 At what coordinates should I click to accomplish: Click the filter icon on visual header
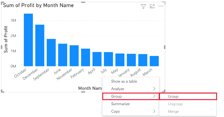click(143, 6)
